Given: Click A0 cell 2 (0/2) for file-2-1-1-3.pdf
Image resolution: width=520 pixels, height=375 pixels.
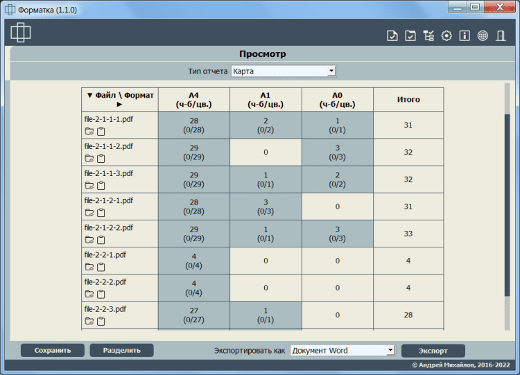Looking at the screenshot, I should (337, 180).
